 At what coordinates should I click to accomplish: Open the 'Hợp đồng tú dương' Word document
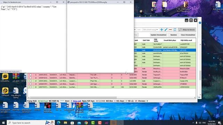pyautogui.click(x=16, y=93)
